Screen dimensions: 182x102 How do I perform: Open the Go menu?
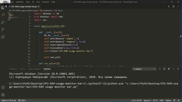click(33, 2)
